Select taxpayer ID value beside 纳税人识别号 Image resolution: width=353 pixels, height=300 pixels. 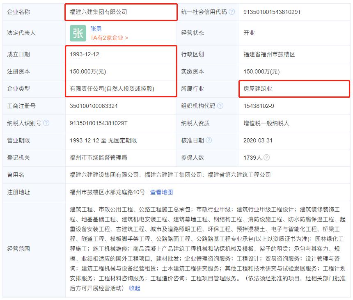[99, 123]
